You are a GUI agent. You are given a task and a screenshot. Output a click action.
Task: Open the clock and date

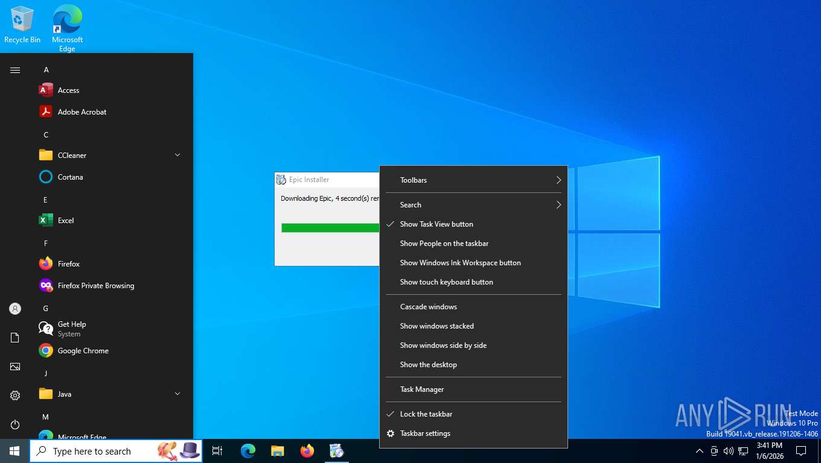coord(769,451)
